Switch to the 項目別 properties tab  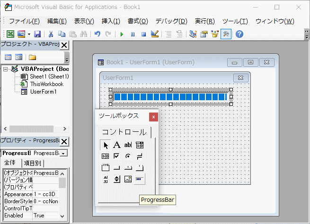33,163
